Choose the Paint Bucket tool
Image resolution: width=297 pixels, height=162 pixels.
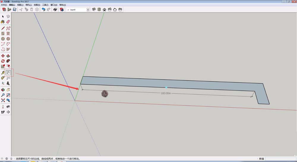click(3, 22)
